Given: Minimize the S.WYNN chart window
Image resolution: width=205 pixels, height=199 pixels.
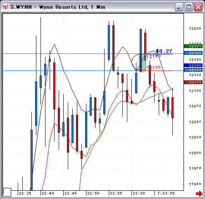Looking at the screenshot, I should pos(179,7).
